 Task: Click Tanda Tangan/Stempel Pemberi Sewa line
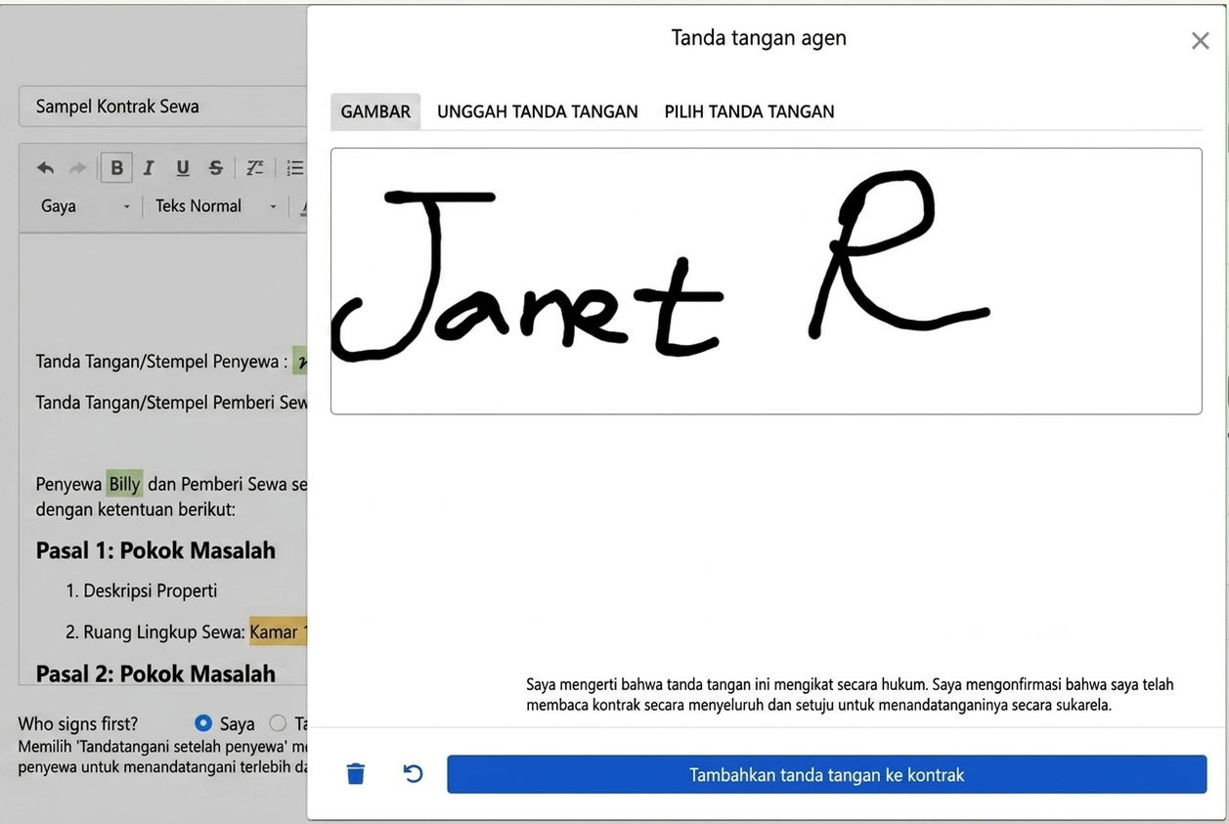(172, 403)
